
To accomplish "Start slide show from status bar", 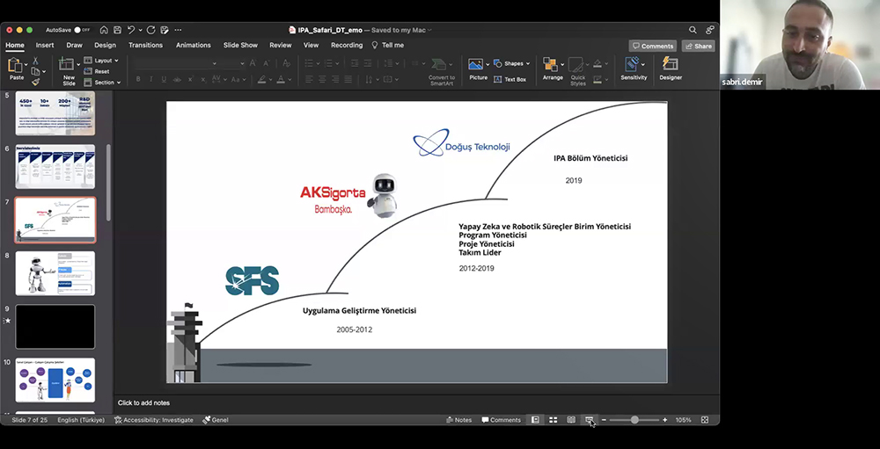I will [590, 420].
